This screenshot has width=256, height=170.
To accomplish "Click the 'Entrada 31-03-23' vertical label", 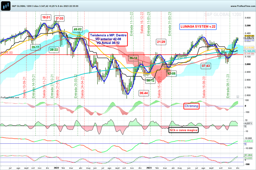I will [x=170, y=24].
